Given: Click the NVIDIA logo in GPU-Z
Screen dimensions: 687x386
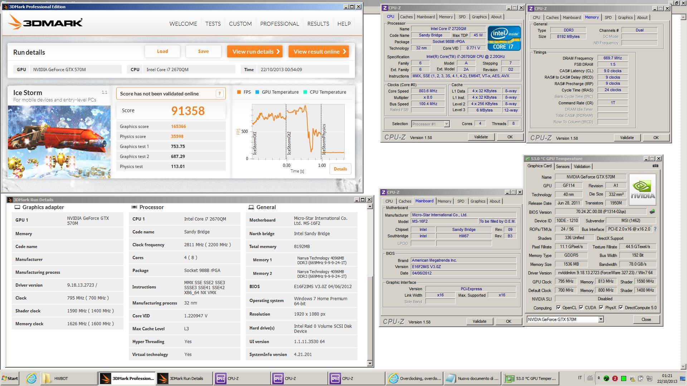Looking at the screenshot, I should [x=643, y=189].
